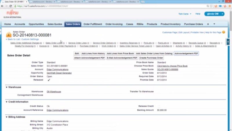
Task: Click the Sales Order record icon
Action: [x=8, y=35]
